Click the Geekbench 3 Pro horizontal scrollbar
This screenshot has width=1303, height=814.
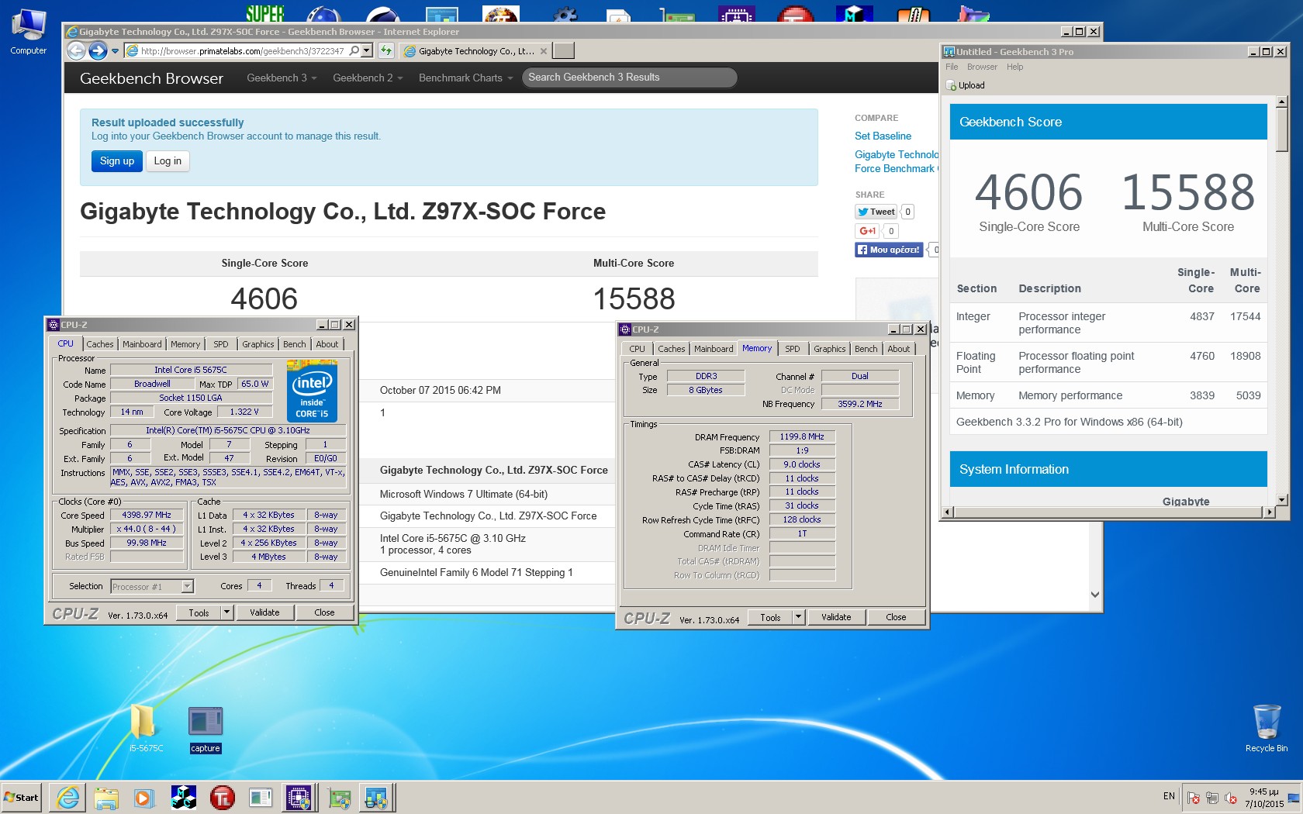pos(1109,512)
